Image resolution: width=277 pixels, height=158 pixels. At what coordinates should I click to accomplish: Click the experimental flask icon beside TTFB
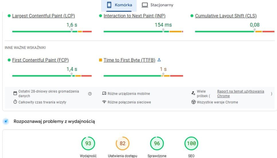(159, 60)
